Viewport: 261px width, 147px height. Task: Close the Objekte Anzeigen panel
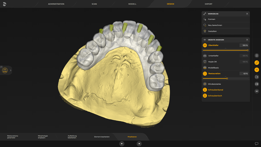(x=247, y=40)
